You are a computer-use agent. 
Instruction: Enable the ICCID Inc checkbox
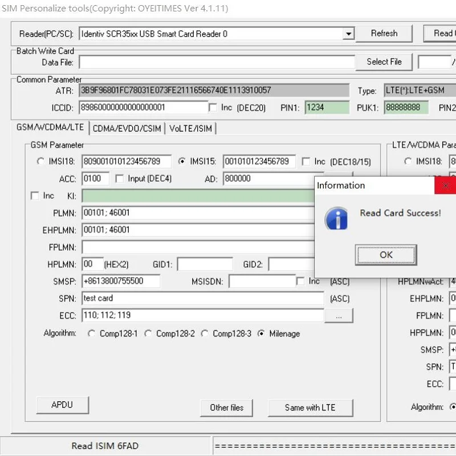click(x=213, y=107)
